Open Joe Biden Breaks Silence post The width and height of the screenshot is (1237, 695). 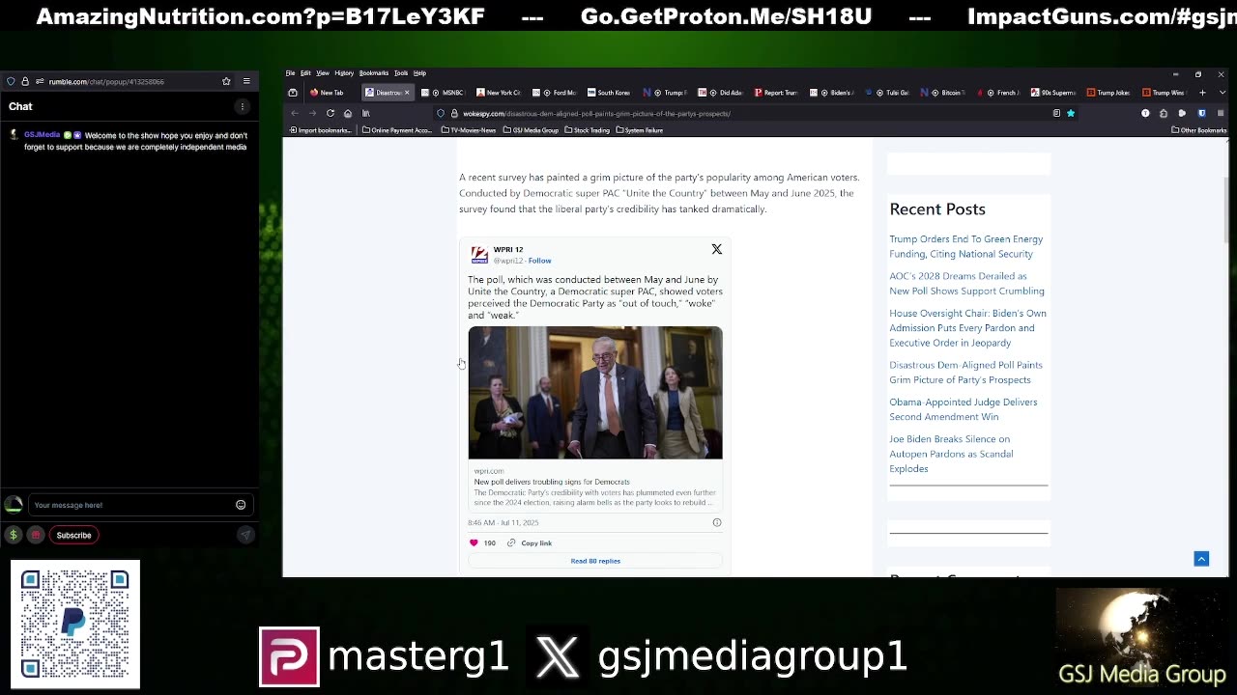tap(951, 454)
